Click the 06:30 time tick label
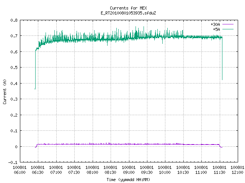This screenshot has width=245, height=183. pyautogui.click(x=38, y=172)
